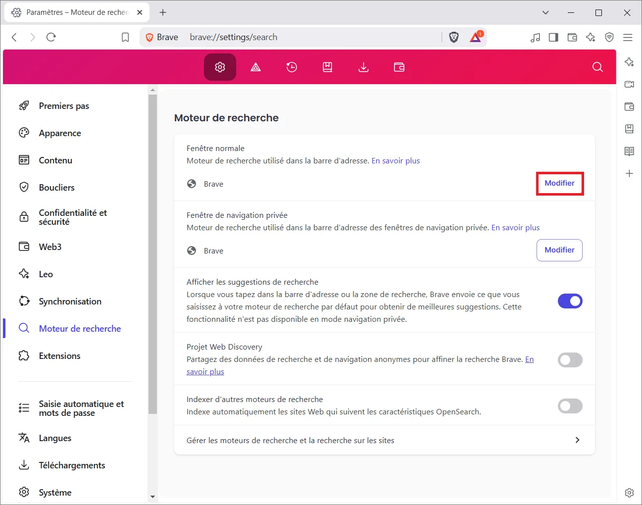This screenshot has width=642, height=505.
Task: Open Leo AI star icon in browser toolbar
Action: [x=591, y=37]
